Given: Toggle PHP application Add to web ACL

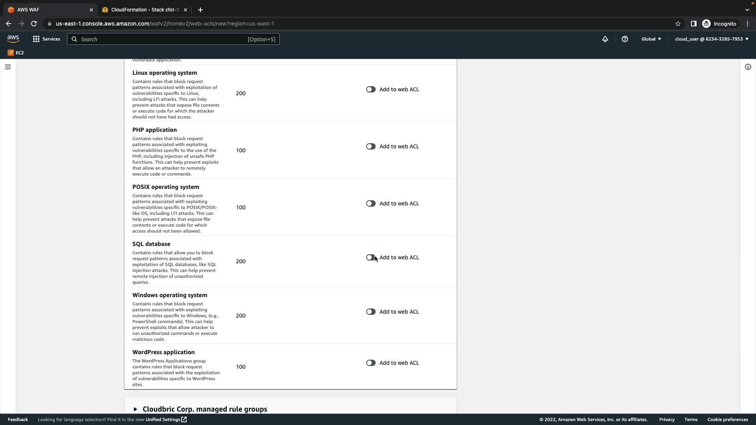Looking at the screenshot, I should point(371,146).
